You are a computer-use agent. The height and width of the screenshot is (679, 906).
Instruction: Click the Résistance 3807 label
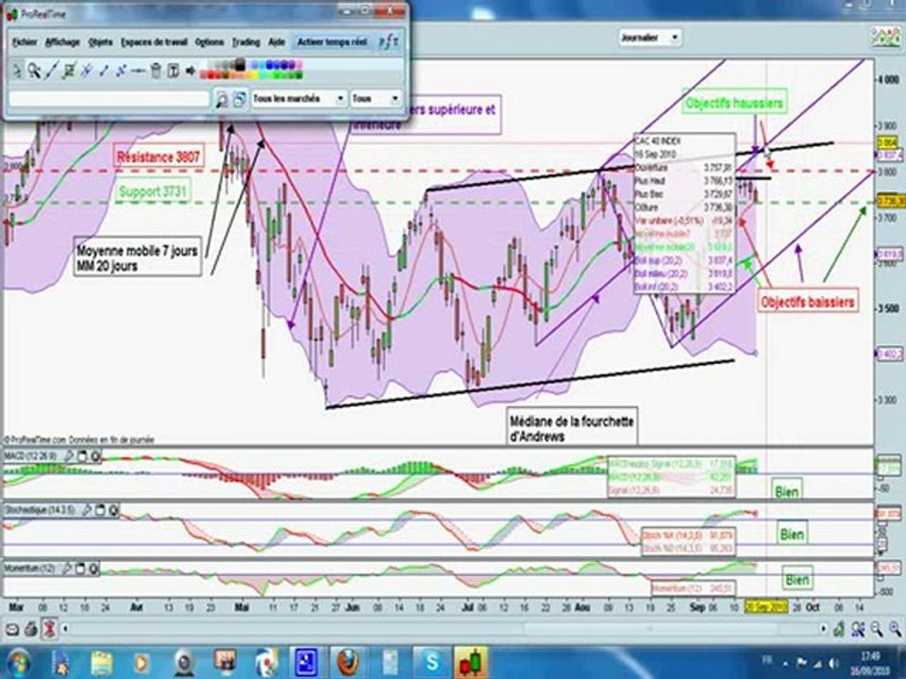pyautogui.click(x=159, y=157)
